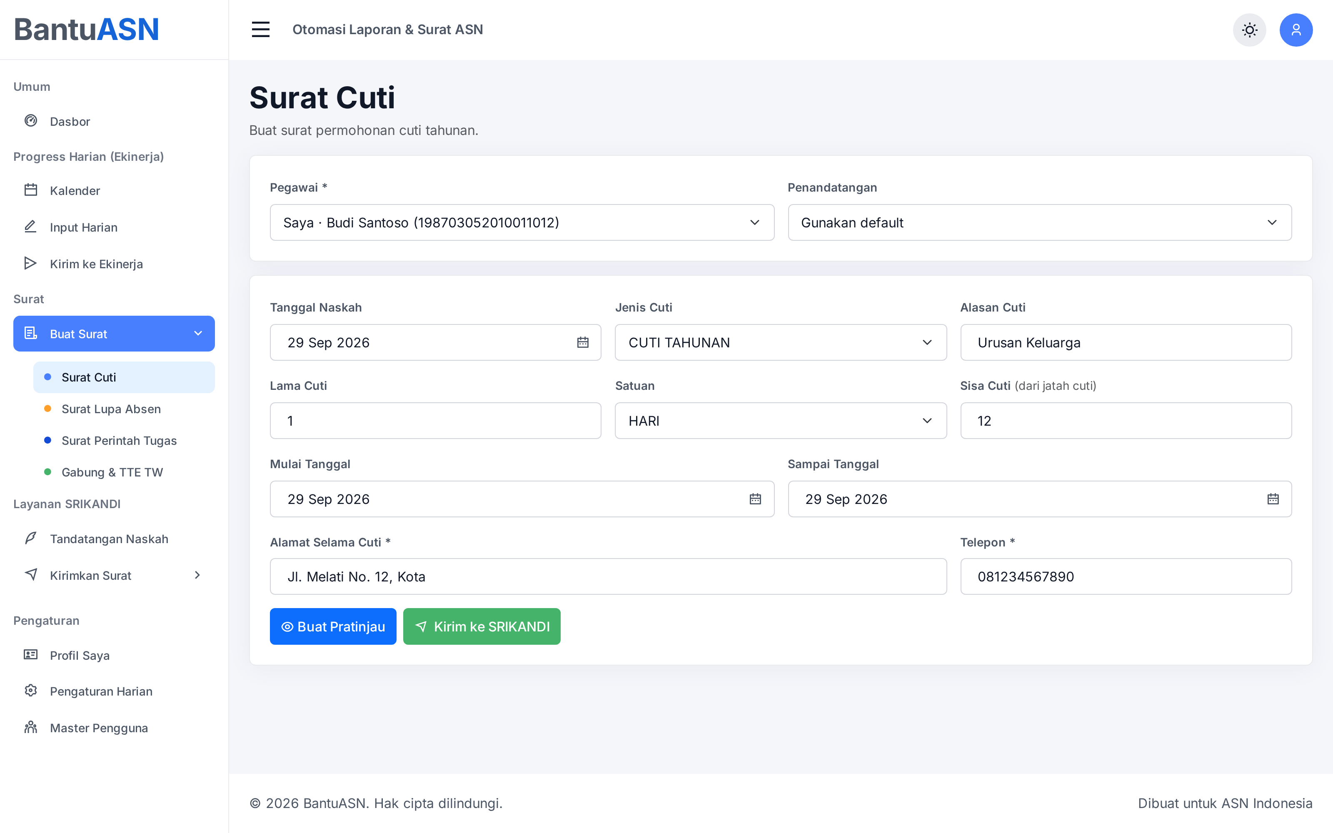Open the Penandatangan Gunakan default dropdown
The height and width of the screenshot is (833, 1333).
pyautogui.click(x=1039, y=222)
